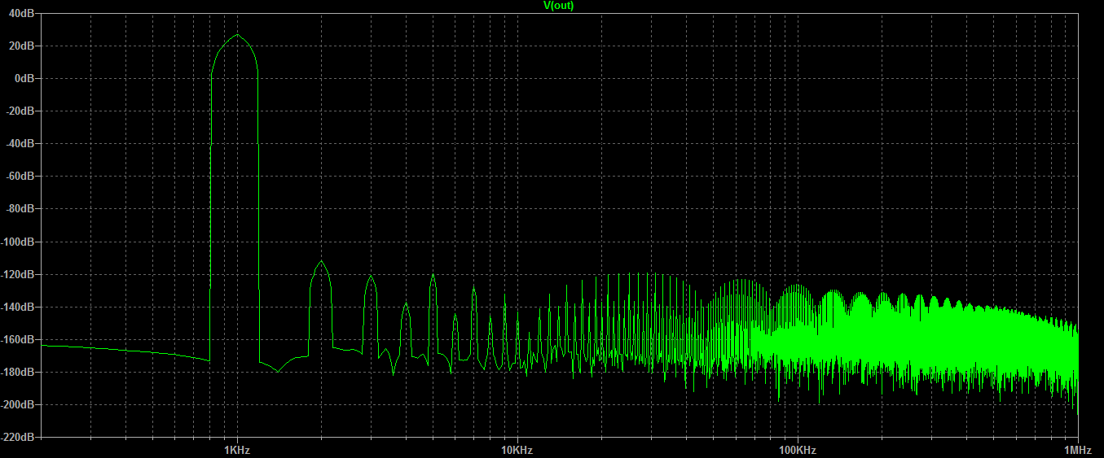Click the fundamental peak at 1KHz

[236, 35]
